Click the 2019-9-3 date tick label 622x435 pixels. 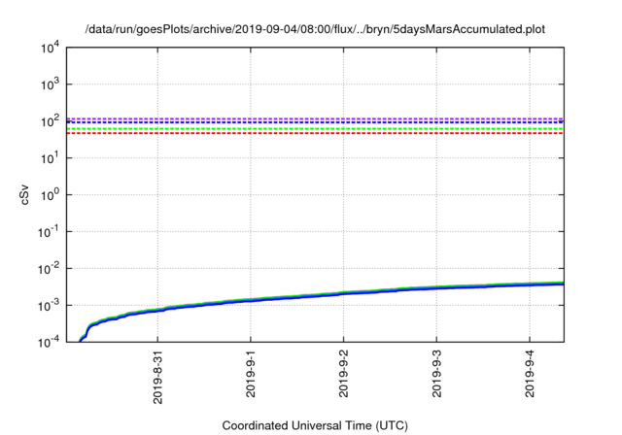(x=436, y=374)
